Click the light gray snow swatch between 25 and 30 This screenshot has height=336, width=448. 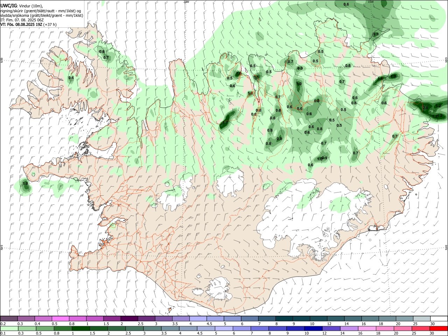[421, 318]
